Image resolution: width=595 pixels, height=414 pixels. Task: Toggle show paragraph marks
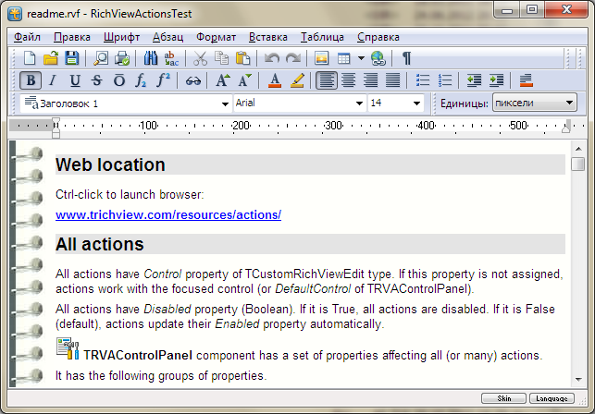click(x=406, y=58)
